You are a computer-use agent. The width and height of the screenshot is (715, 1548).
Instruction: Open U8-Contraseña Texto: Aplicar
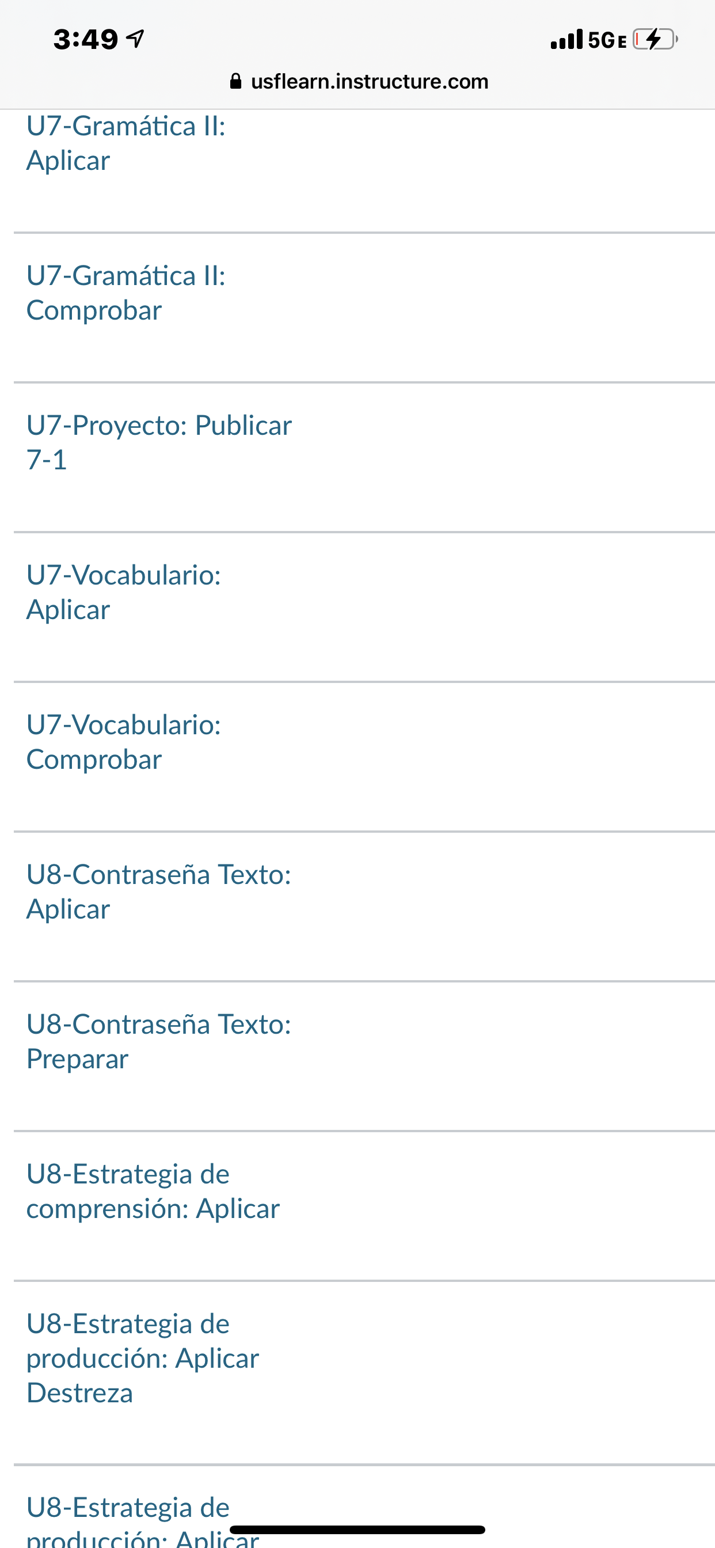(159, 891)
